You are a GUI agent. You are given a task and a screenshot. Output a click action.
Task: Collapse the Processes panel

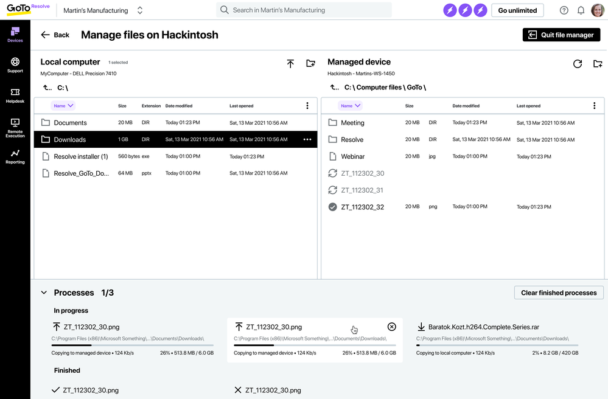(44, 293)
